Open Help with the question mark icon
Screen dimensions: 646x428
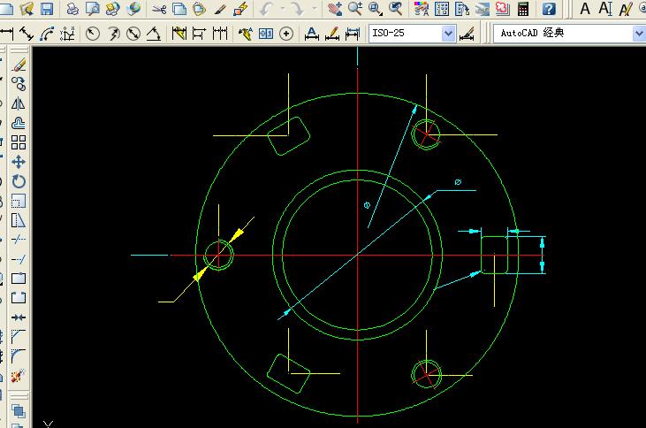[549, 8]
